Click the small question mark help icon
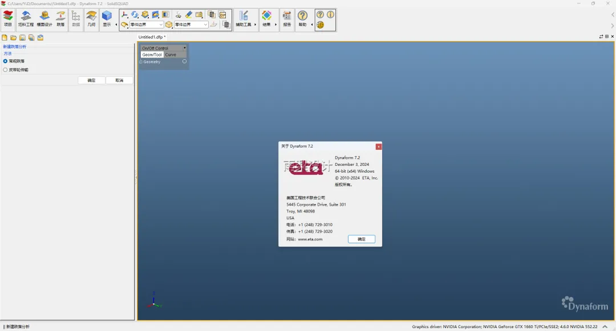The height and width of the screenshot is (331, 616). tap(320, 14)
